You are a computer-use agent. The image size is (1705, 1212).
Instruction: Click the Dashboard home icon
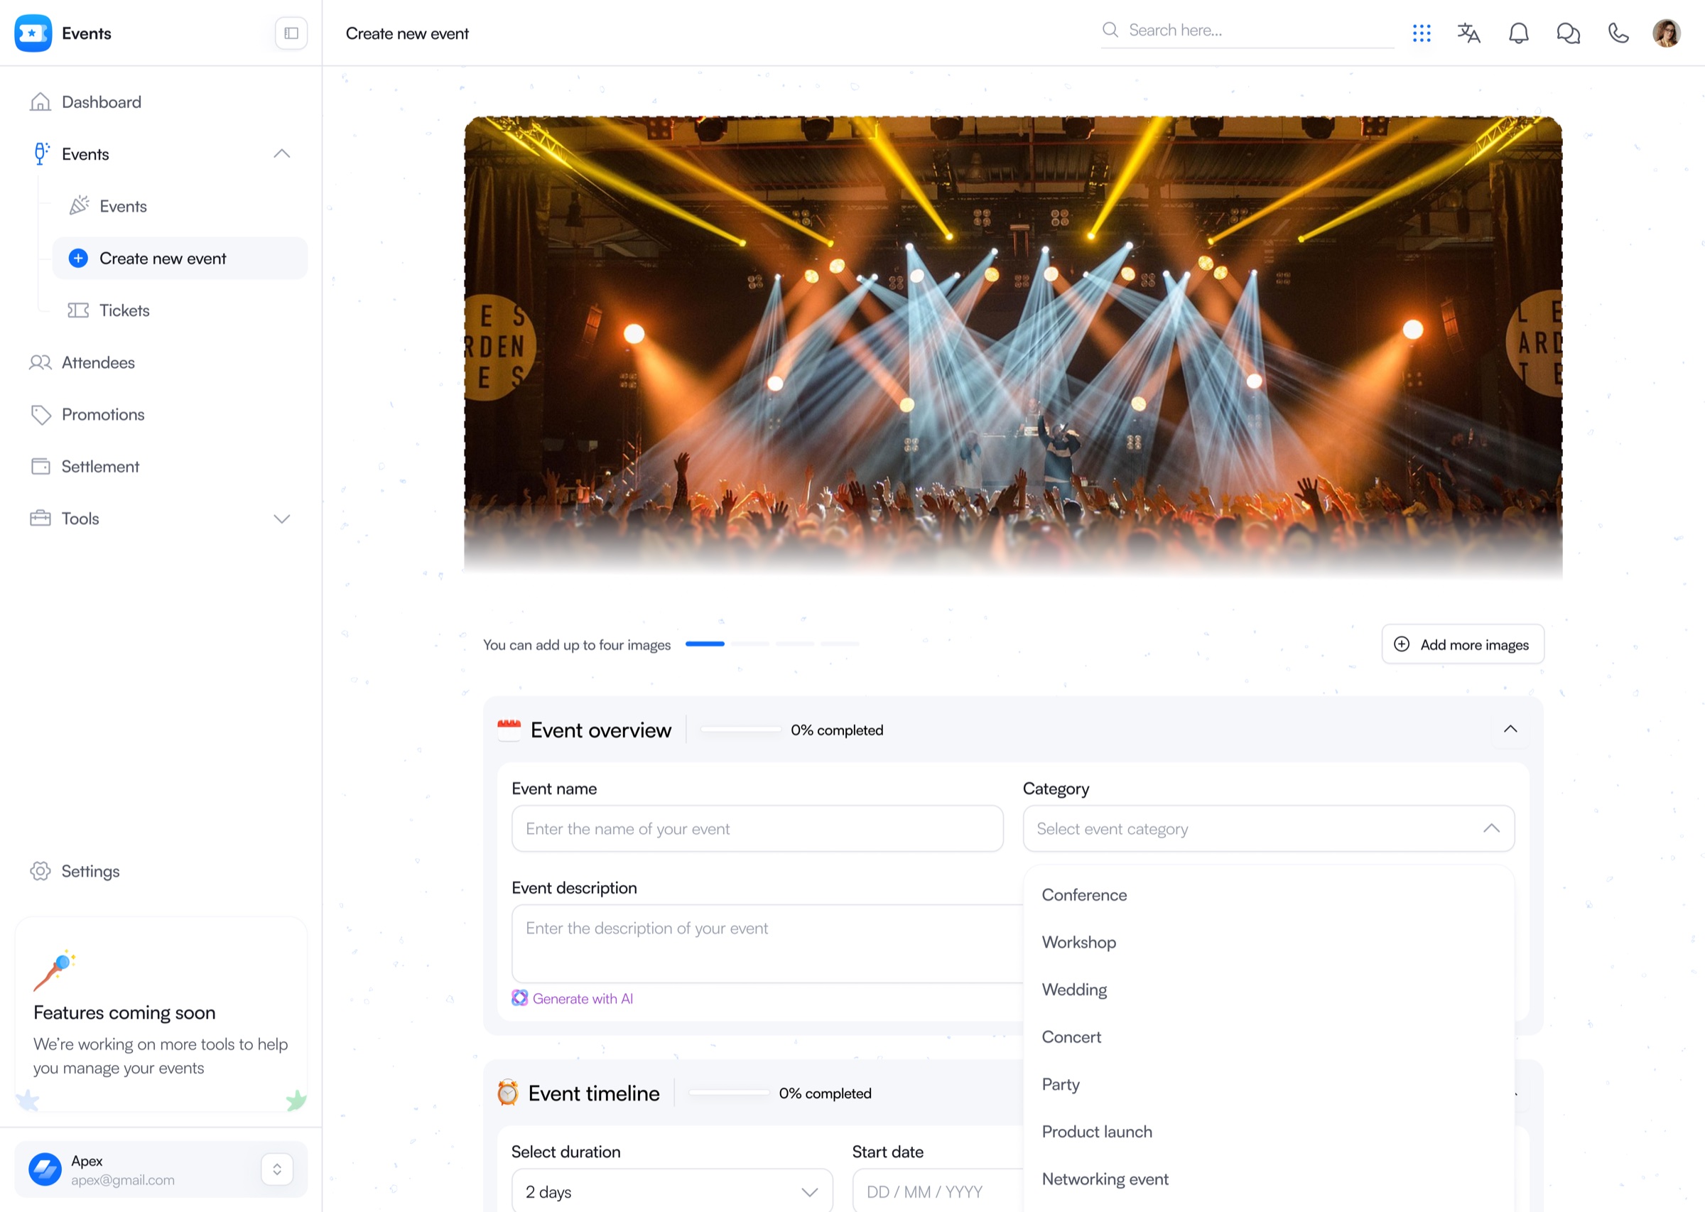(40, 102)
